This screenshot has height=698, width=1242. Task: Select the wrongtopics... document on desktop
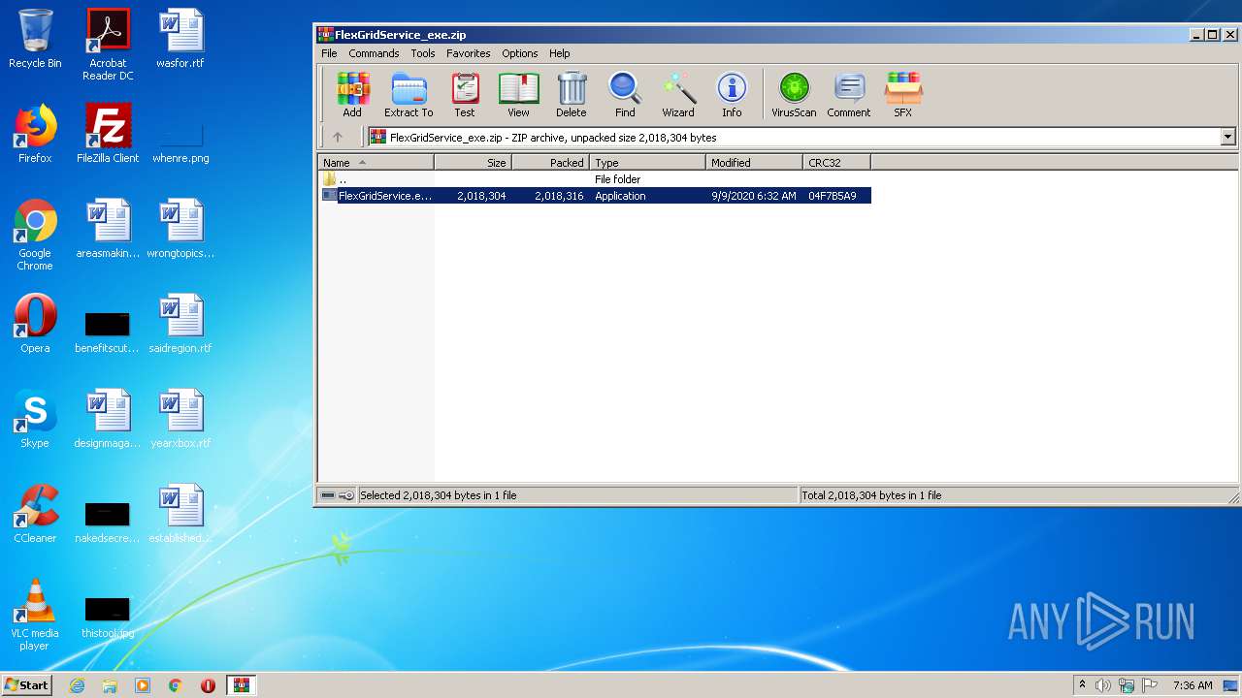tap(180, 229)
